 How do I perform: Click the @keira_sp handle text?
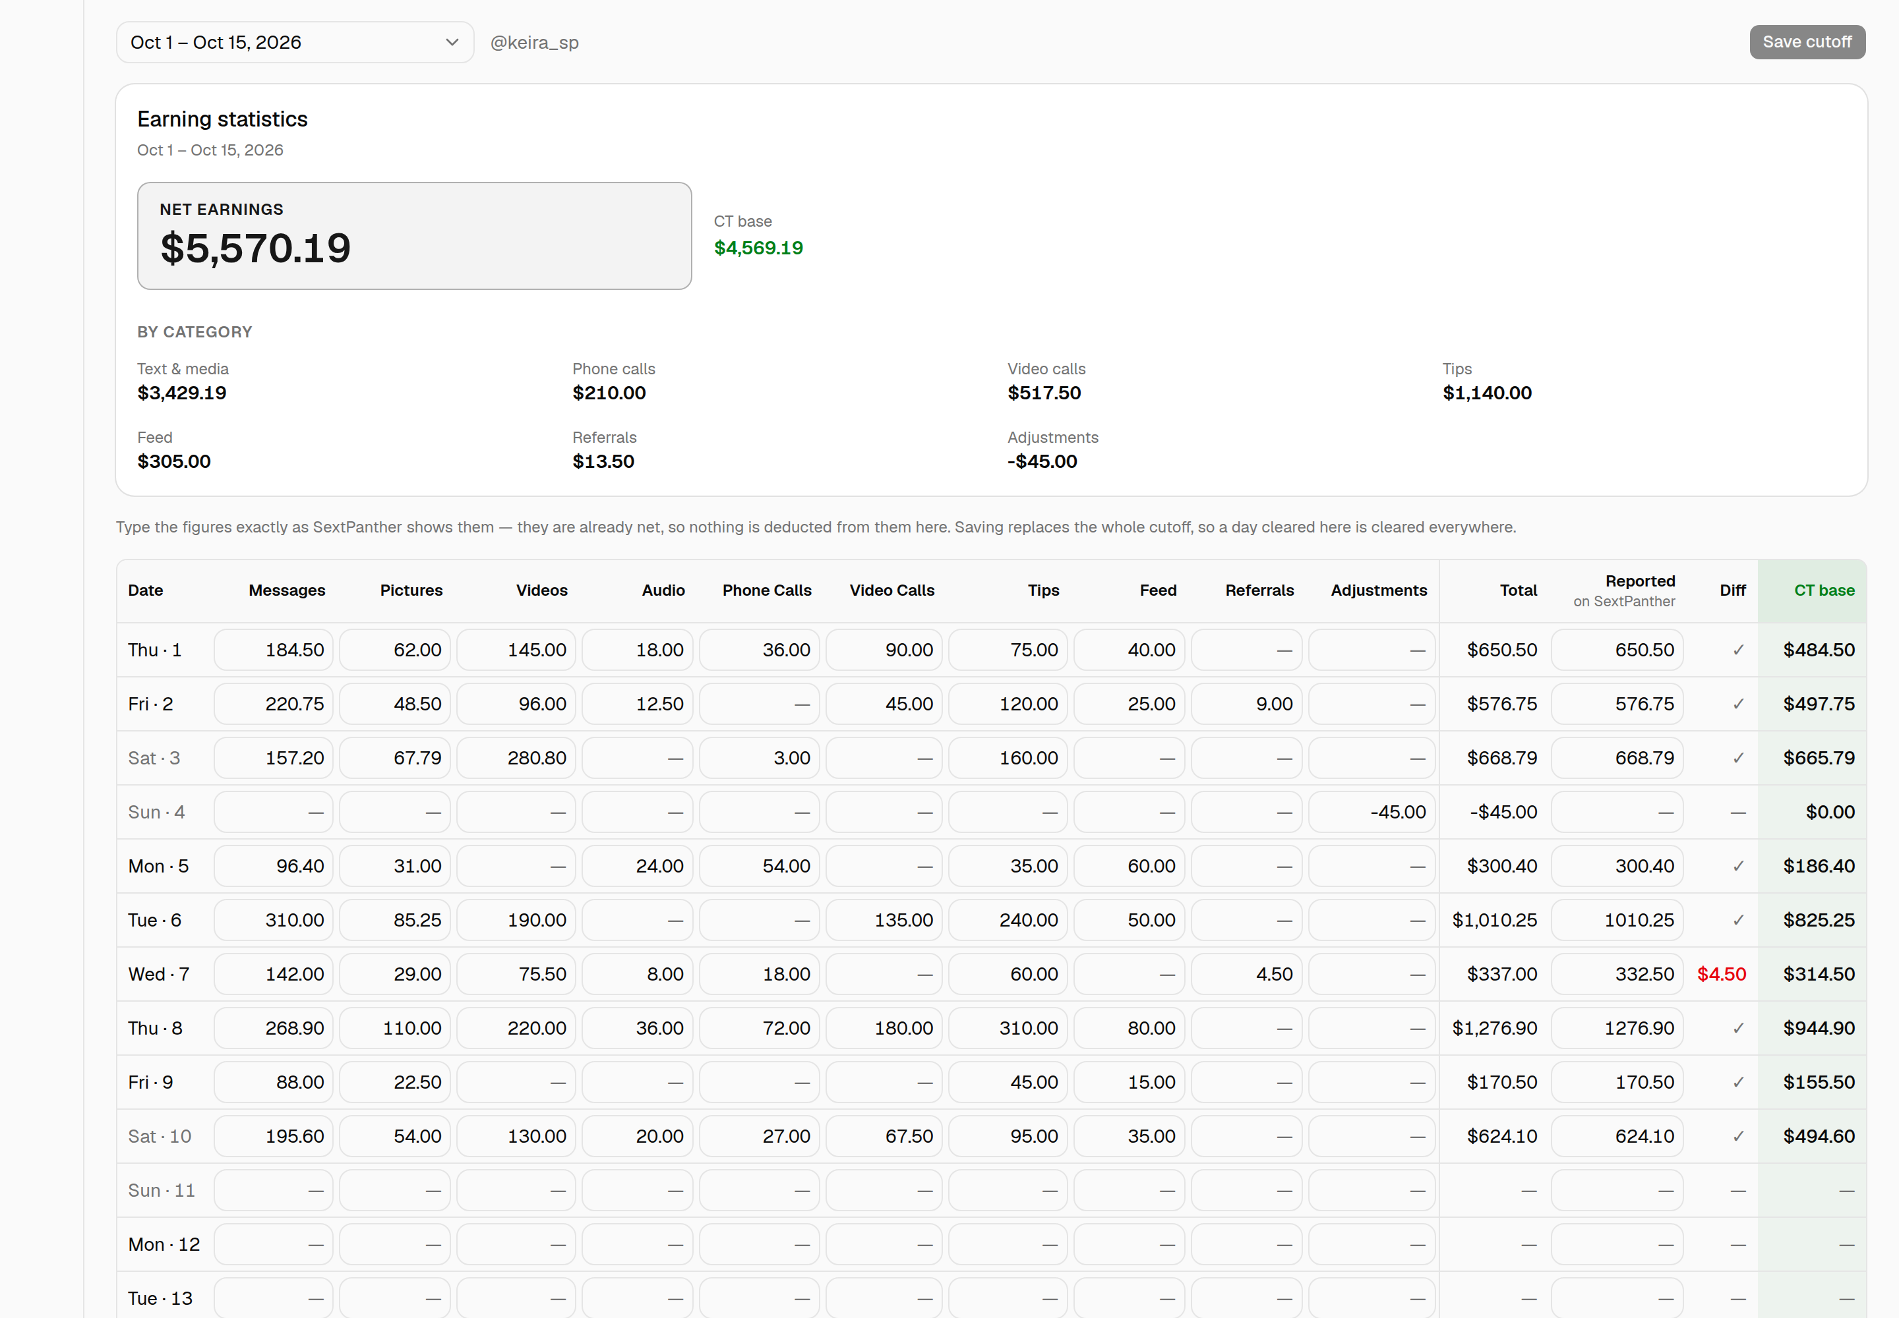534,42
